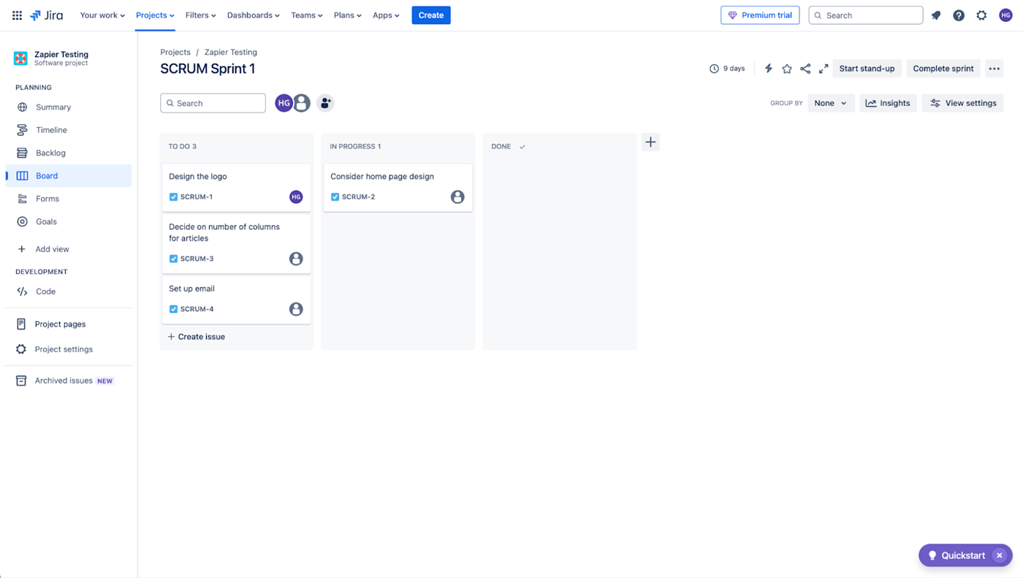Screen dimensions: 1023x578
Task: Click the automation lightning bolt icon
Action: pos(769,69)
